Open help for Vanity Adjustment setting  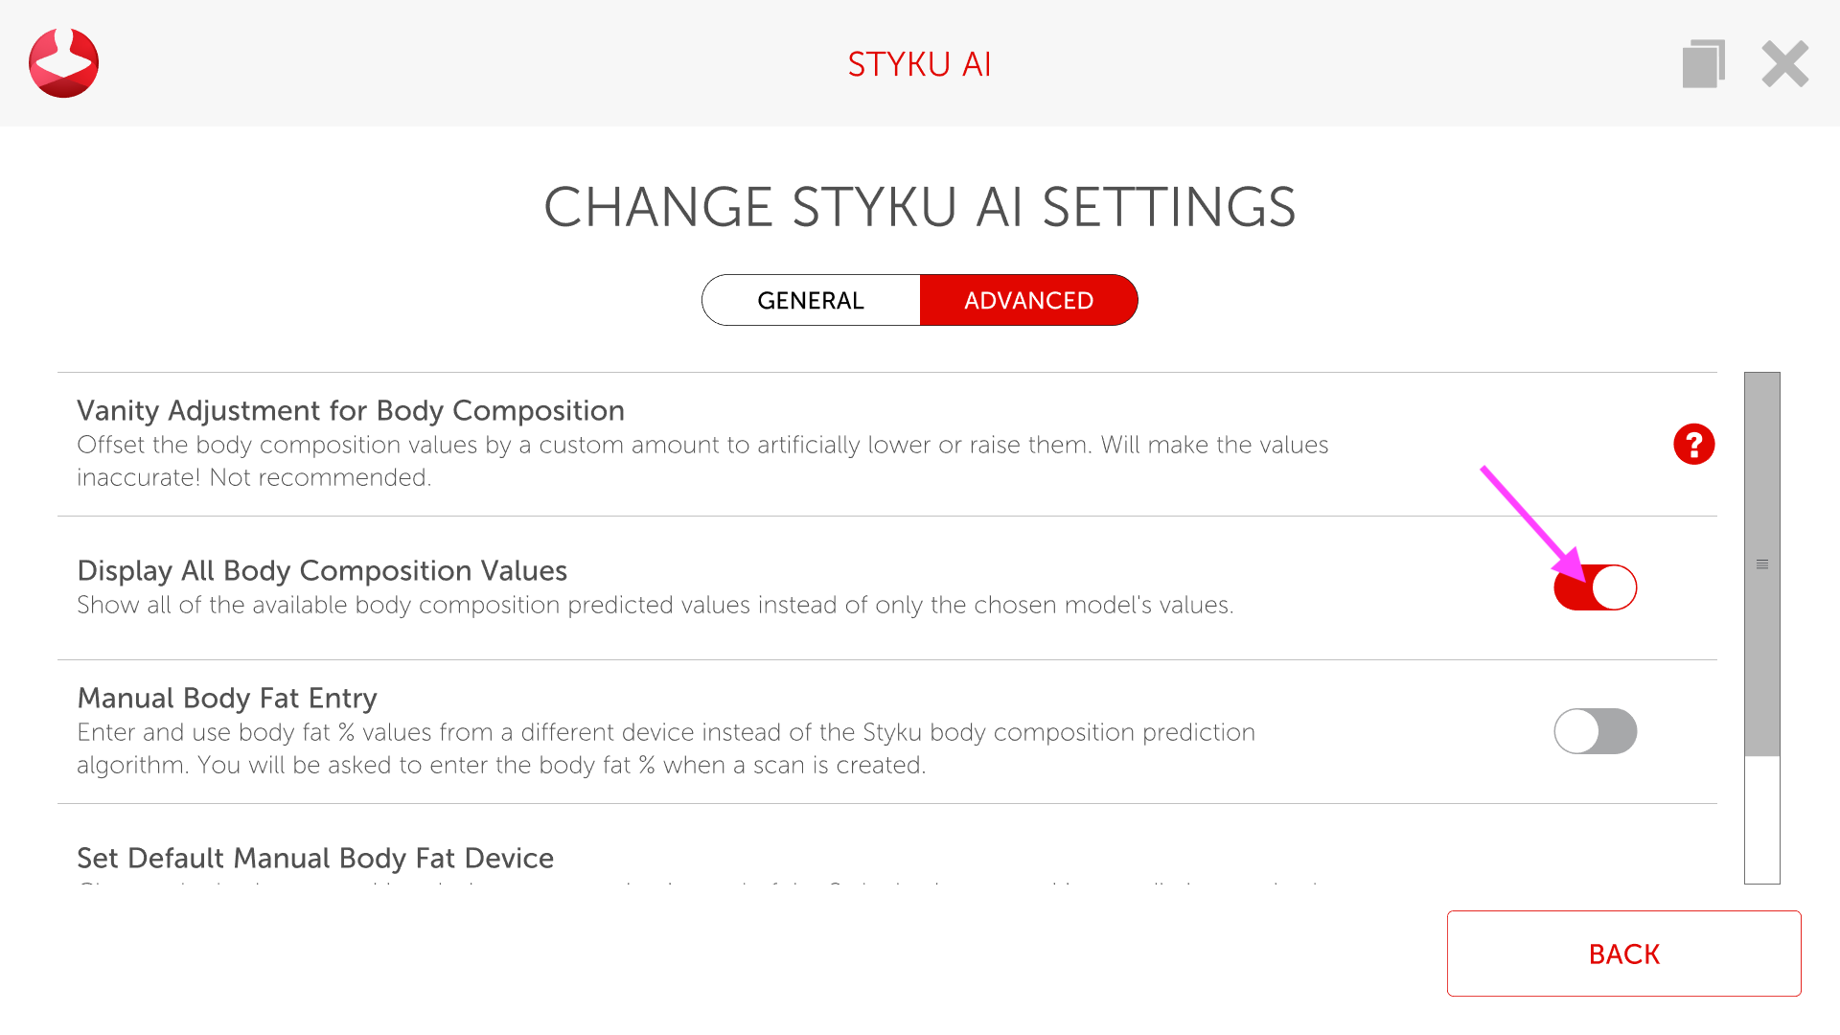pos(1693,445)
